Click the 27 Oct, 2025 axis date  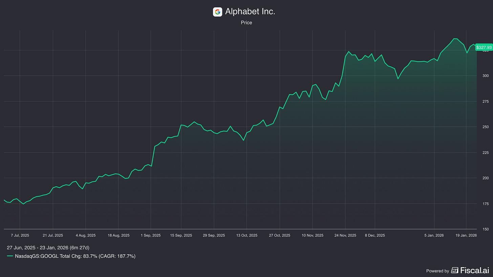279,235
